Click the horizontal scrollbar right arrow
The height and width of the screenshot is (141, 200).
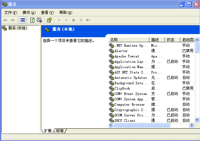(x=191, y=125)
